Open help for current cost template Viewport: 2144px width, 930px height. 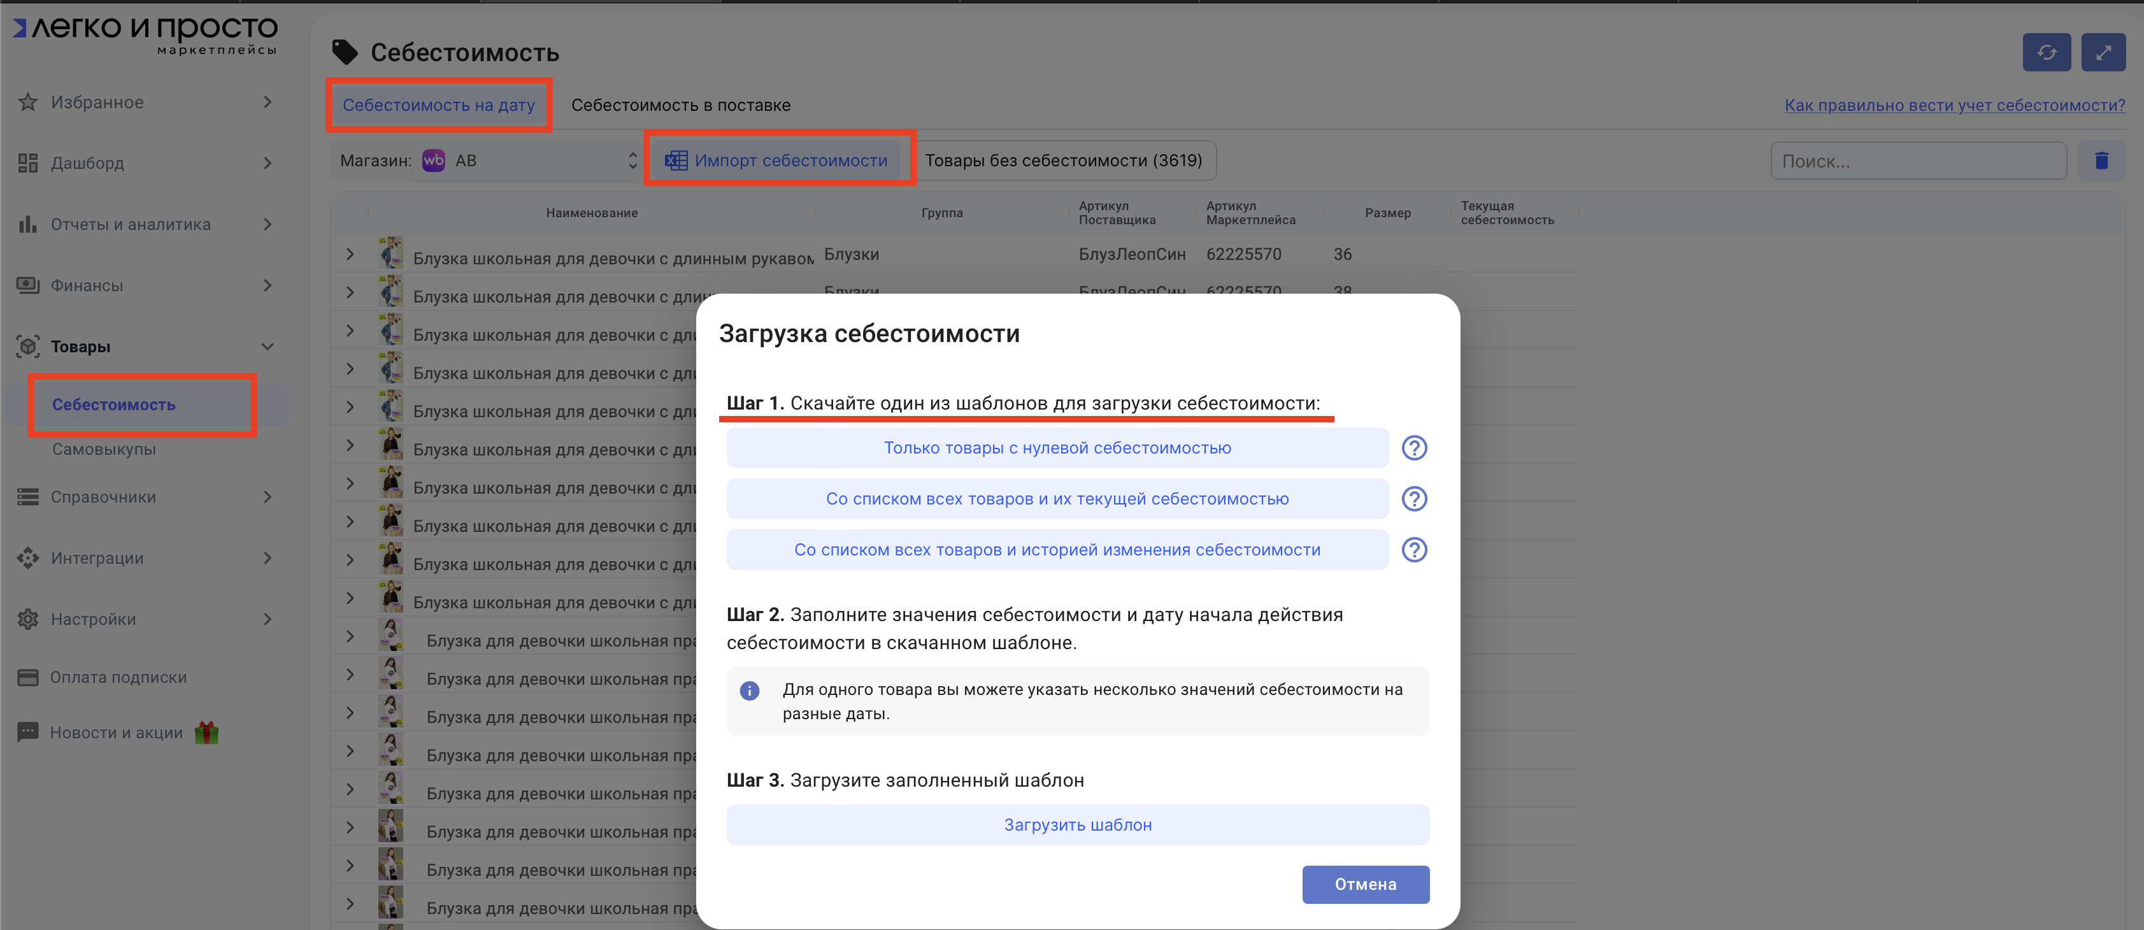coord(1413,499)
